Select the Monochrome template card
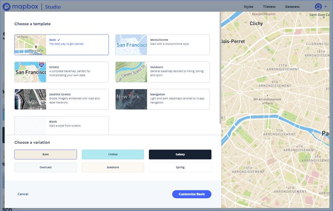This screenshot has height=211, width=333. 162,45
